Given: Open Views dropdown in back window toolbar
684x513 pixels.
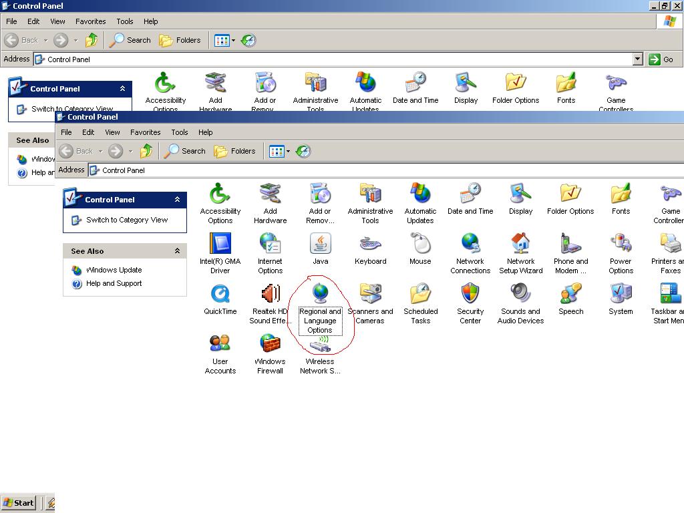Looking at the screenshot, I should coord(233,41).
